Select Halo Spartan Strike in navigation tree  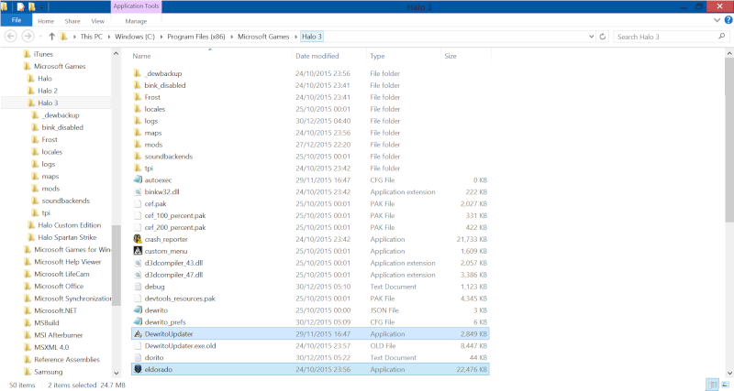click(67, 237)
